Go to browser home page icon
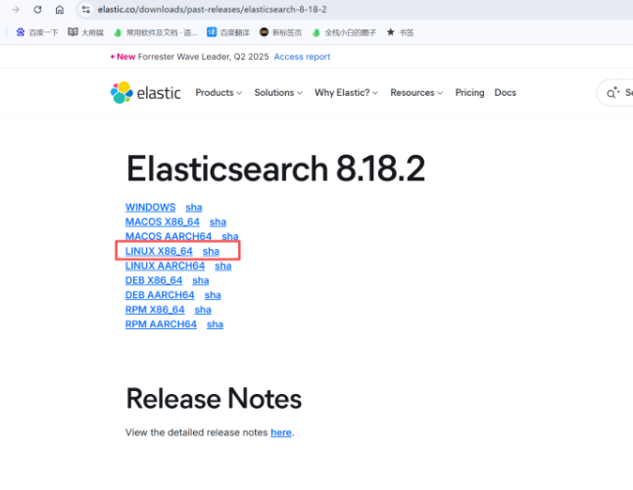The width and height of the screenshot is (633, 490). [x=60, y=9]
